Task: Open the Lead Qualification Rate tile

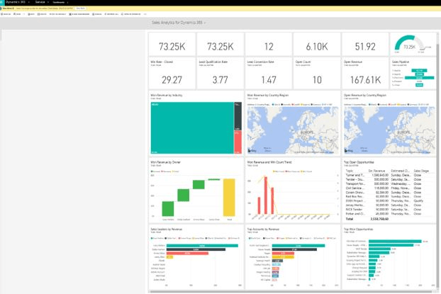Action: click(220, 74)
